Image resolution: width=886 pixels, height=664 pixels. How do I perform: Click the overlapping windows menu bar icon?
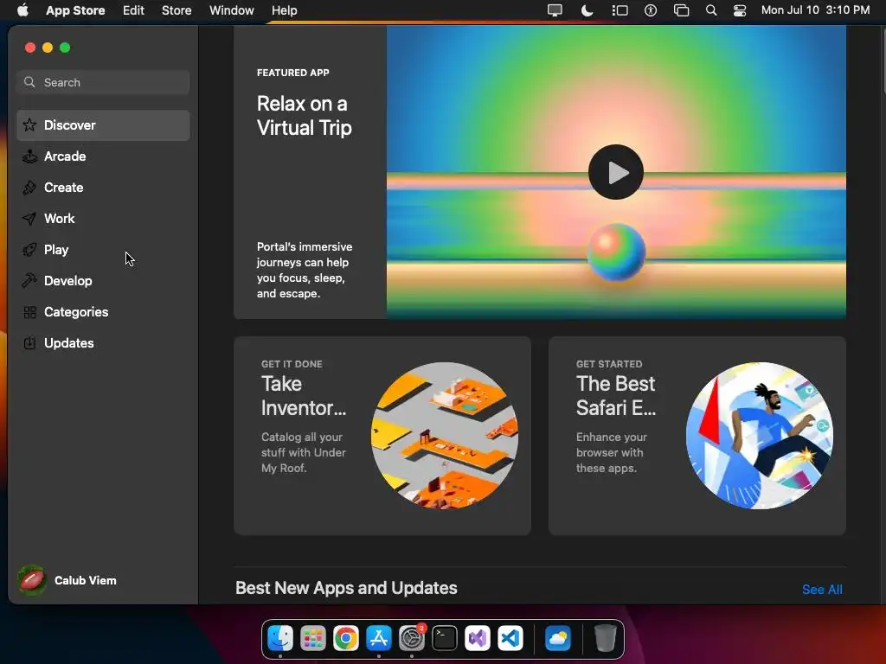(x=682, y=10)
